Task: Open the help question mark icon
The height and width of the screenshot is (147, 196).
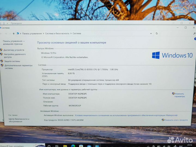Action: click(195, 39)
